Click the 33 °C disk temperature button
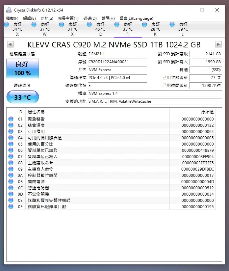This screenshot has height=271, width=229. pyautogui.click(x=23, y=97)
